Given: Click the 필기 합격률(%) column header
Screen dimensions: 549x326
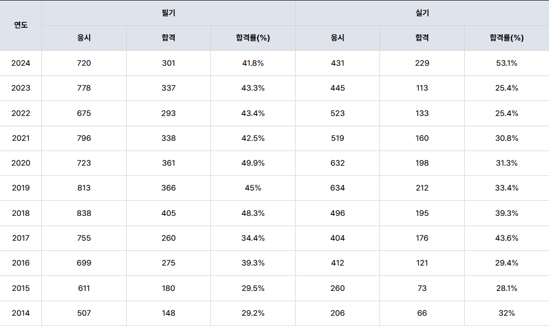Looking at the screenshot, I should click(253, 38).
